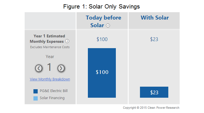Click the $23 total above With Solar bar
The width and height of the screenshot is (204, 113).
[154, 39]
